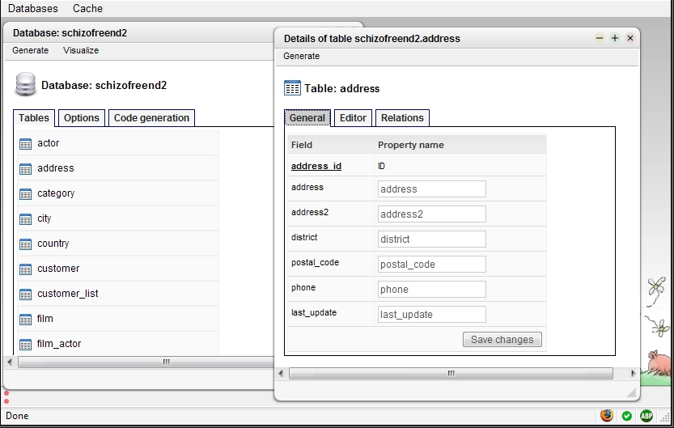This screenshot has width=674, height=428.
Task: Open the address_id field link
Action: (316, 166)
